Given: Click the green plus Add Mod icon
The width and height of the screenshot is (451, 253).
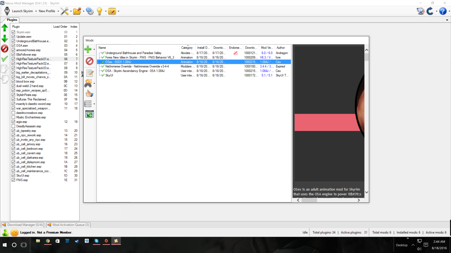Looking at the screenshot, I should 88,49.
